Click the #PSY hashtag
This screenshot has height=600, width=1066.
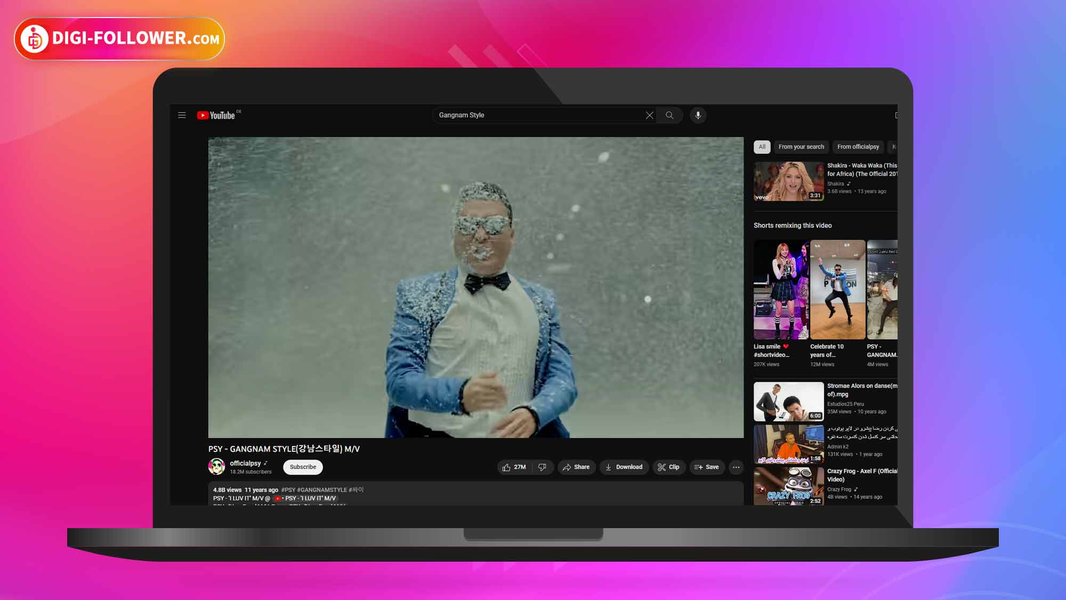point(288,490)
